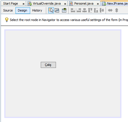Click the VirtualOverride.java file icon
Viewport: 128px width, 122px height.
coord(30,4)
